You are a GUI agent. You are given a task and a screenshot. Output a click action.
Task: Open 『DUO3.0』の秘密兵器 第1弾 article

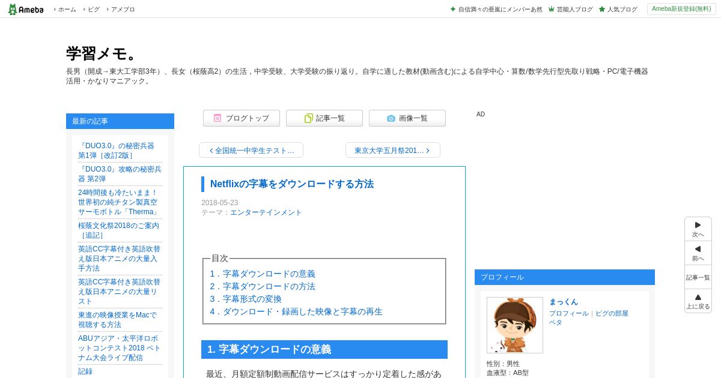click(116, 151)
